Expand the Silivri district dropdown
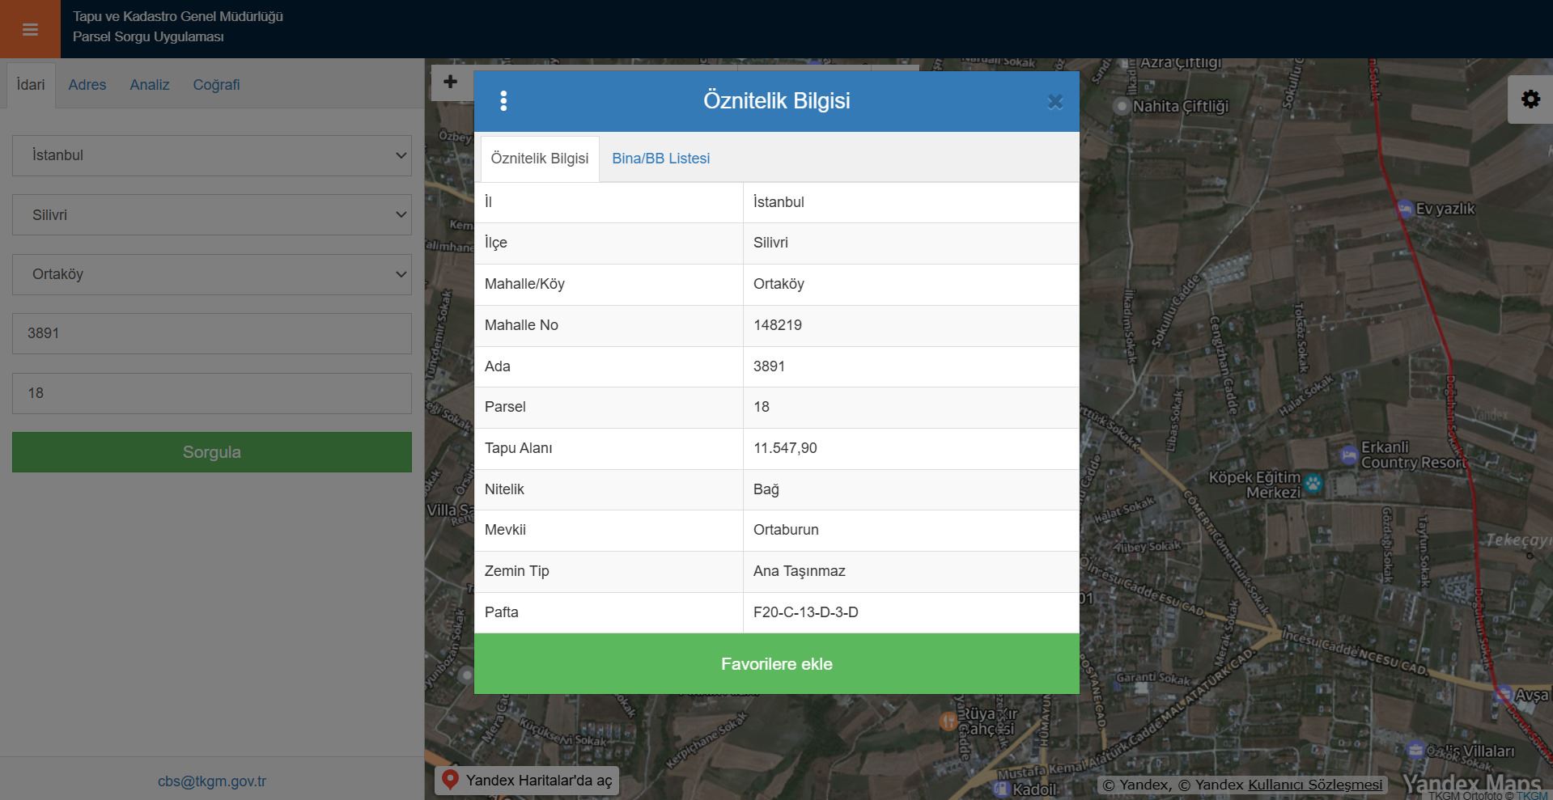The image size is (1553, 800). [211, 215]
